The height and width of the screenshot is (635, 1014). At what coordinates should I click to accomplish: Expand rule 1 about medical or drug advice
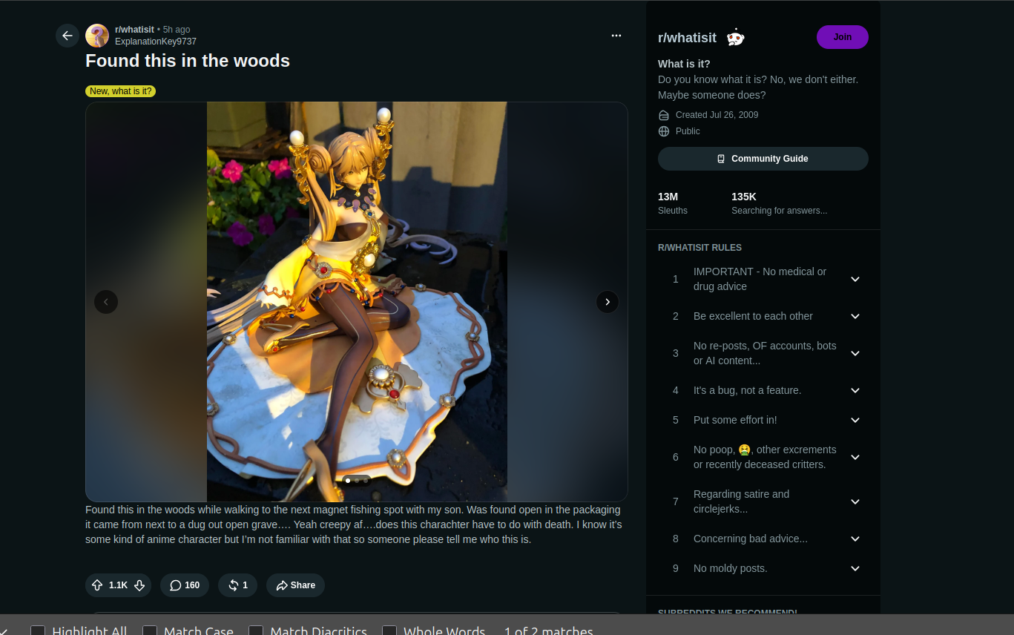click(763, 279)
